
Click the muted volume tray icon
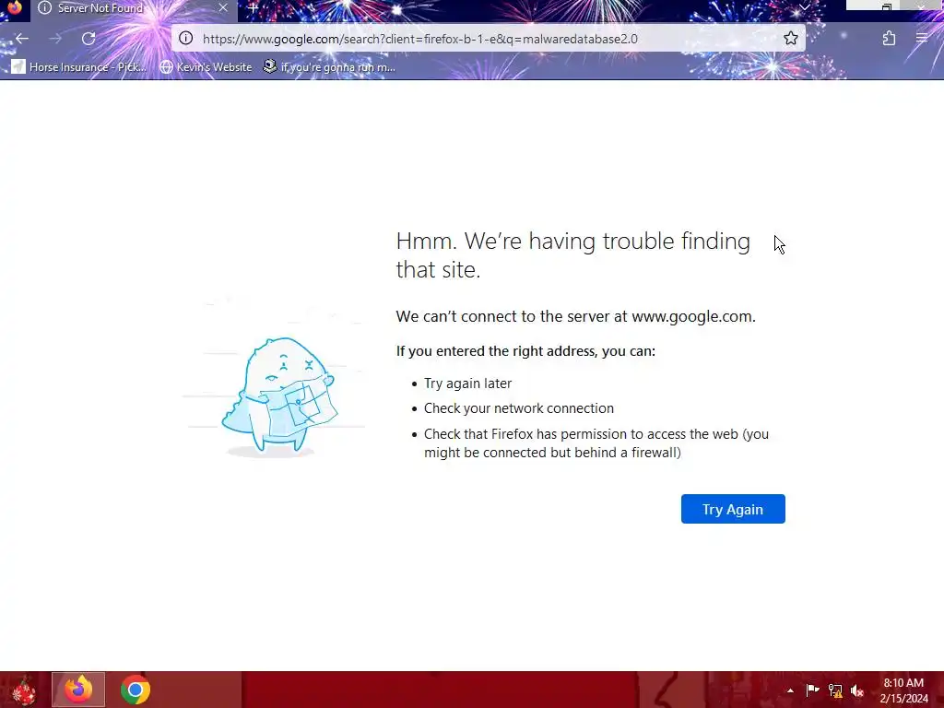(857, 690)
